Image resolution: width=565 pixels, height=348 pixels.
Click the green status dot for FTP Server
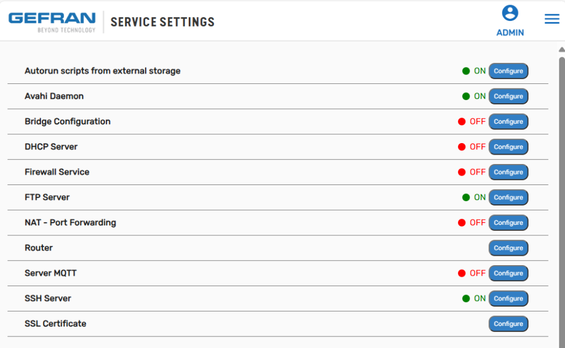(466, 197)
